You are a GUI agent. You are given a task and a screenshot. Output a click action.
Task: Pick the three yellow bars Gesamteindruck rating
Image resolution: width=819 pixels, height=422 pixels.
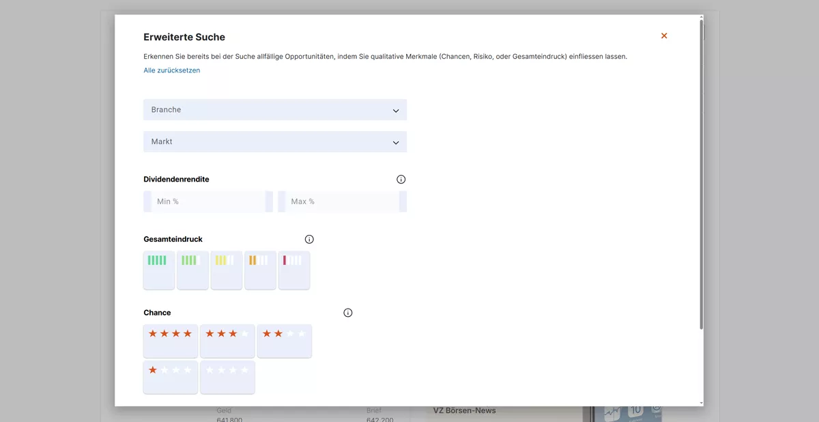[227, 270]
